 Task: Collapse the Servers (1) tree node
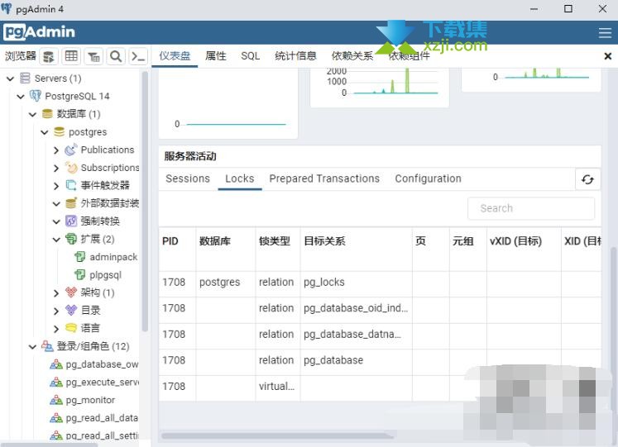(10, 78)
